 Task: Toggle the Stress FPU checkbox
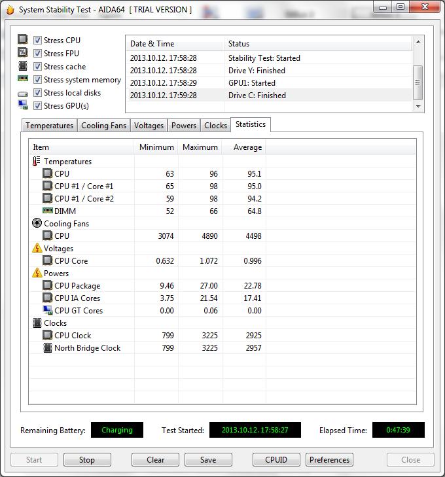37,53
